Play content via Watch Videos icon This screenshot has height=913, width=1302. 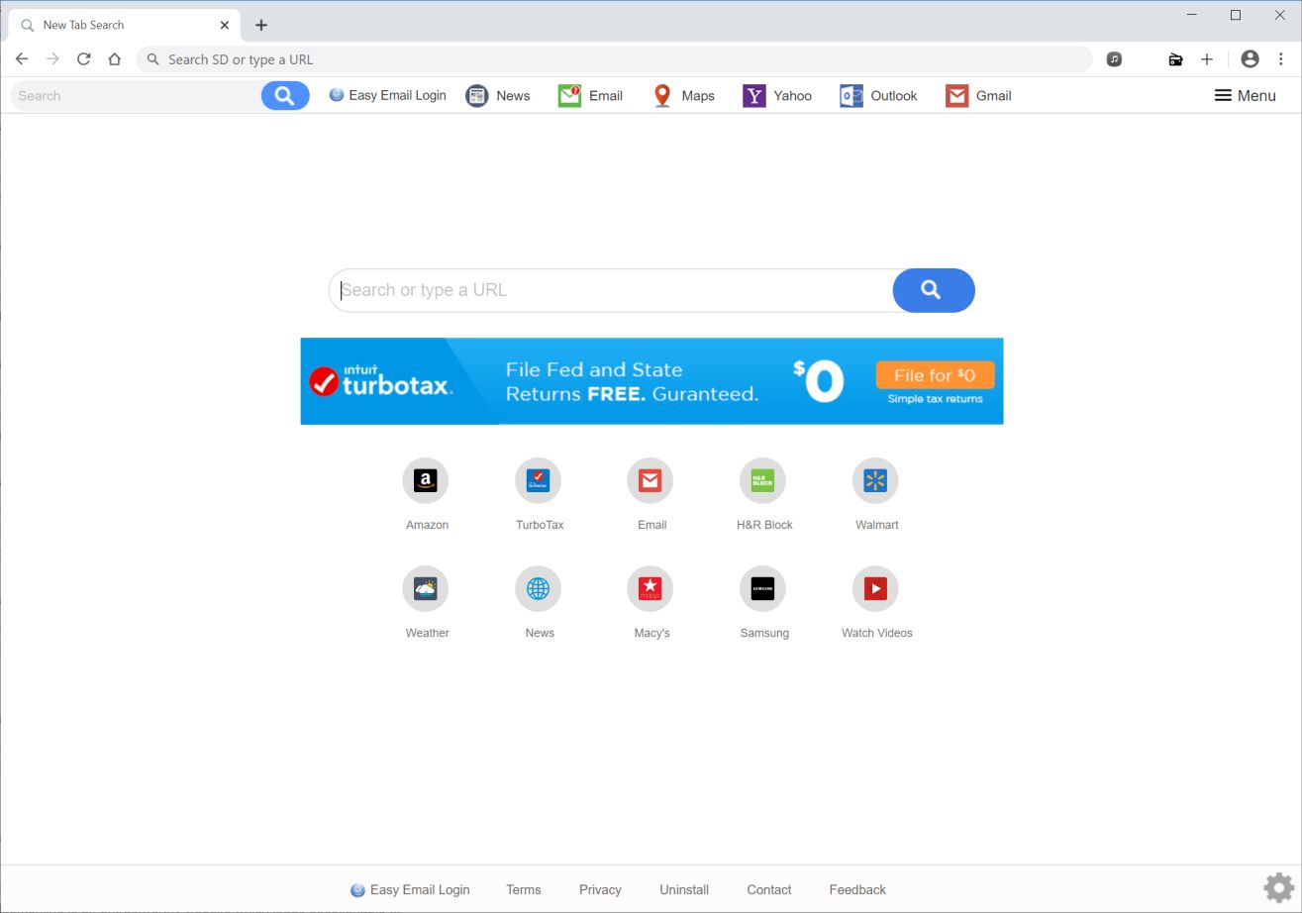[x=875, y=587]
